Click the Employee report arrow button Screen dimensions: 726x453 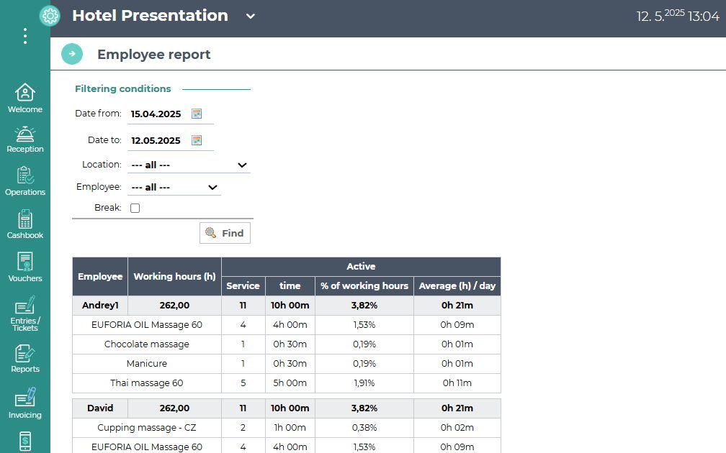tap(72, 54)
